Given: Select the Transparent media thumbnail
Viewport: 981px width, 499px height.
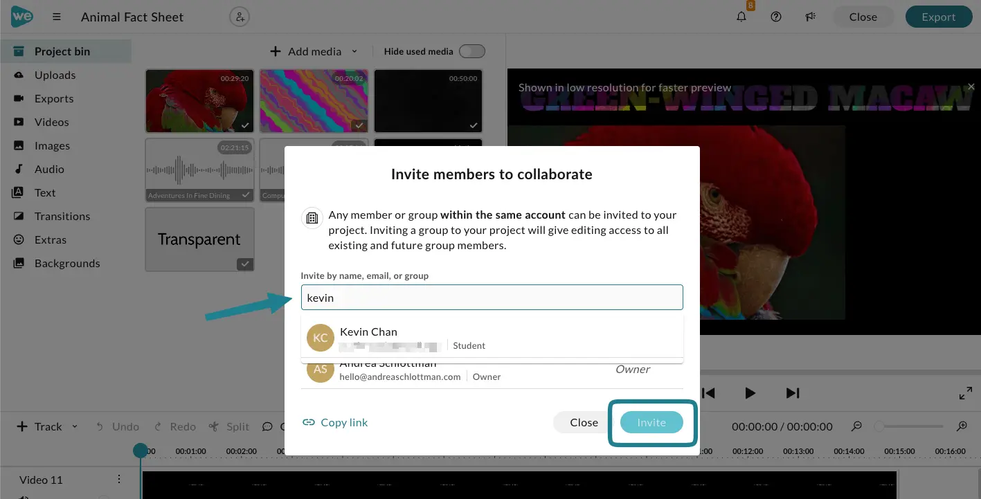Looking at the screenshot, I should (x=200, y=239).
